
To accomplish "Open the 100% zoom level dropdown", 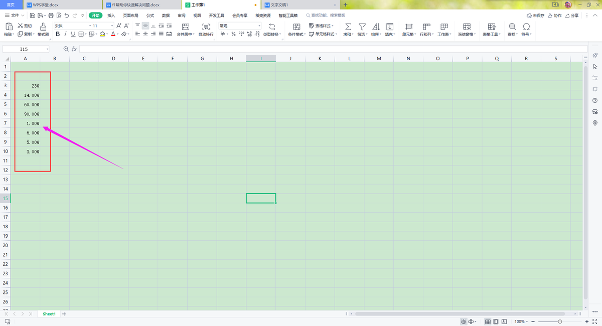I will pyautogui.click(x=521, y=321).
